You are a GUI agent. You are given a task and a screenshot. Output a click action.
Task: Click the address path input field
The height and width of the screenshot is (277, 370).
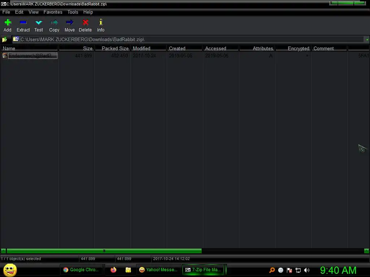(x=188, y=39)
